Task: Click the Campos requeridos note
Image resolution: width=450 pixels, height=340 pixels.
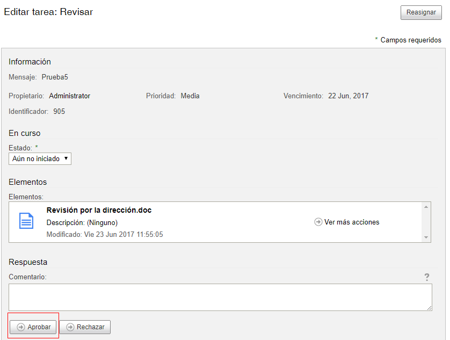Action: (x=411, y=40)
